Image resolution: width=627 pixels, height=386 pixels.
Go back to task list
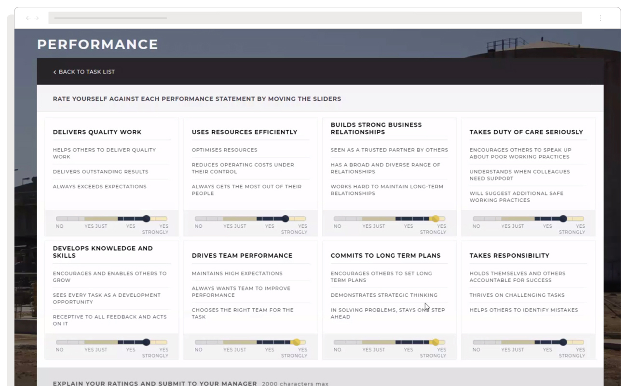[84, 72]
